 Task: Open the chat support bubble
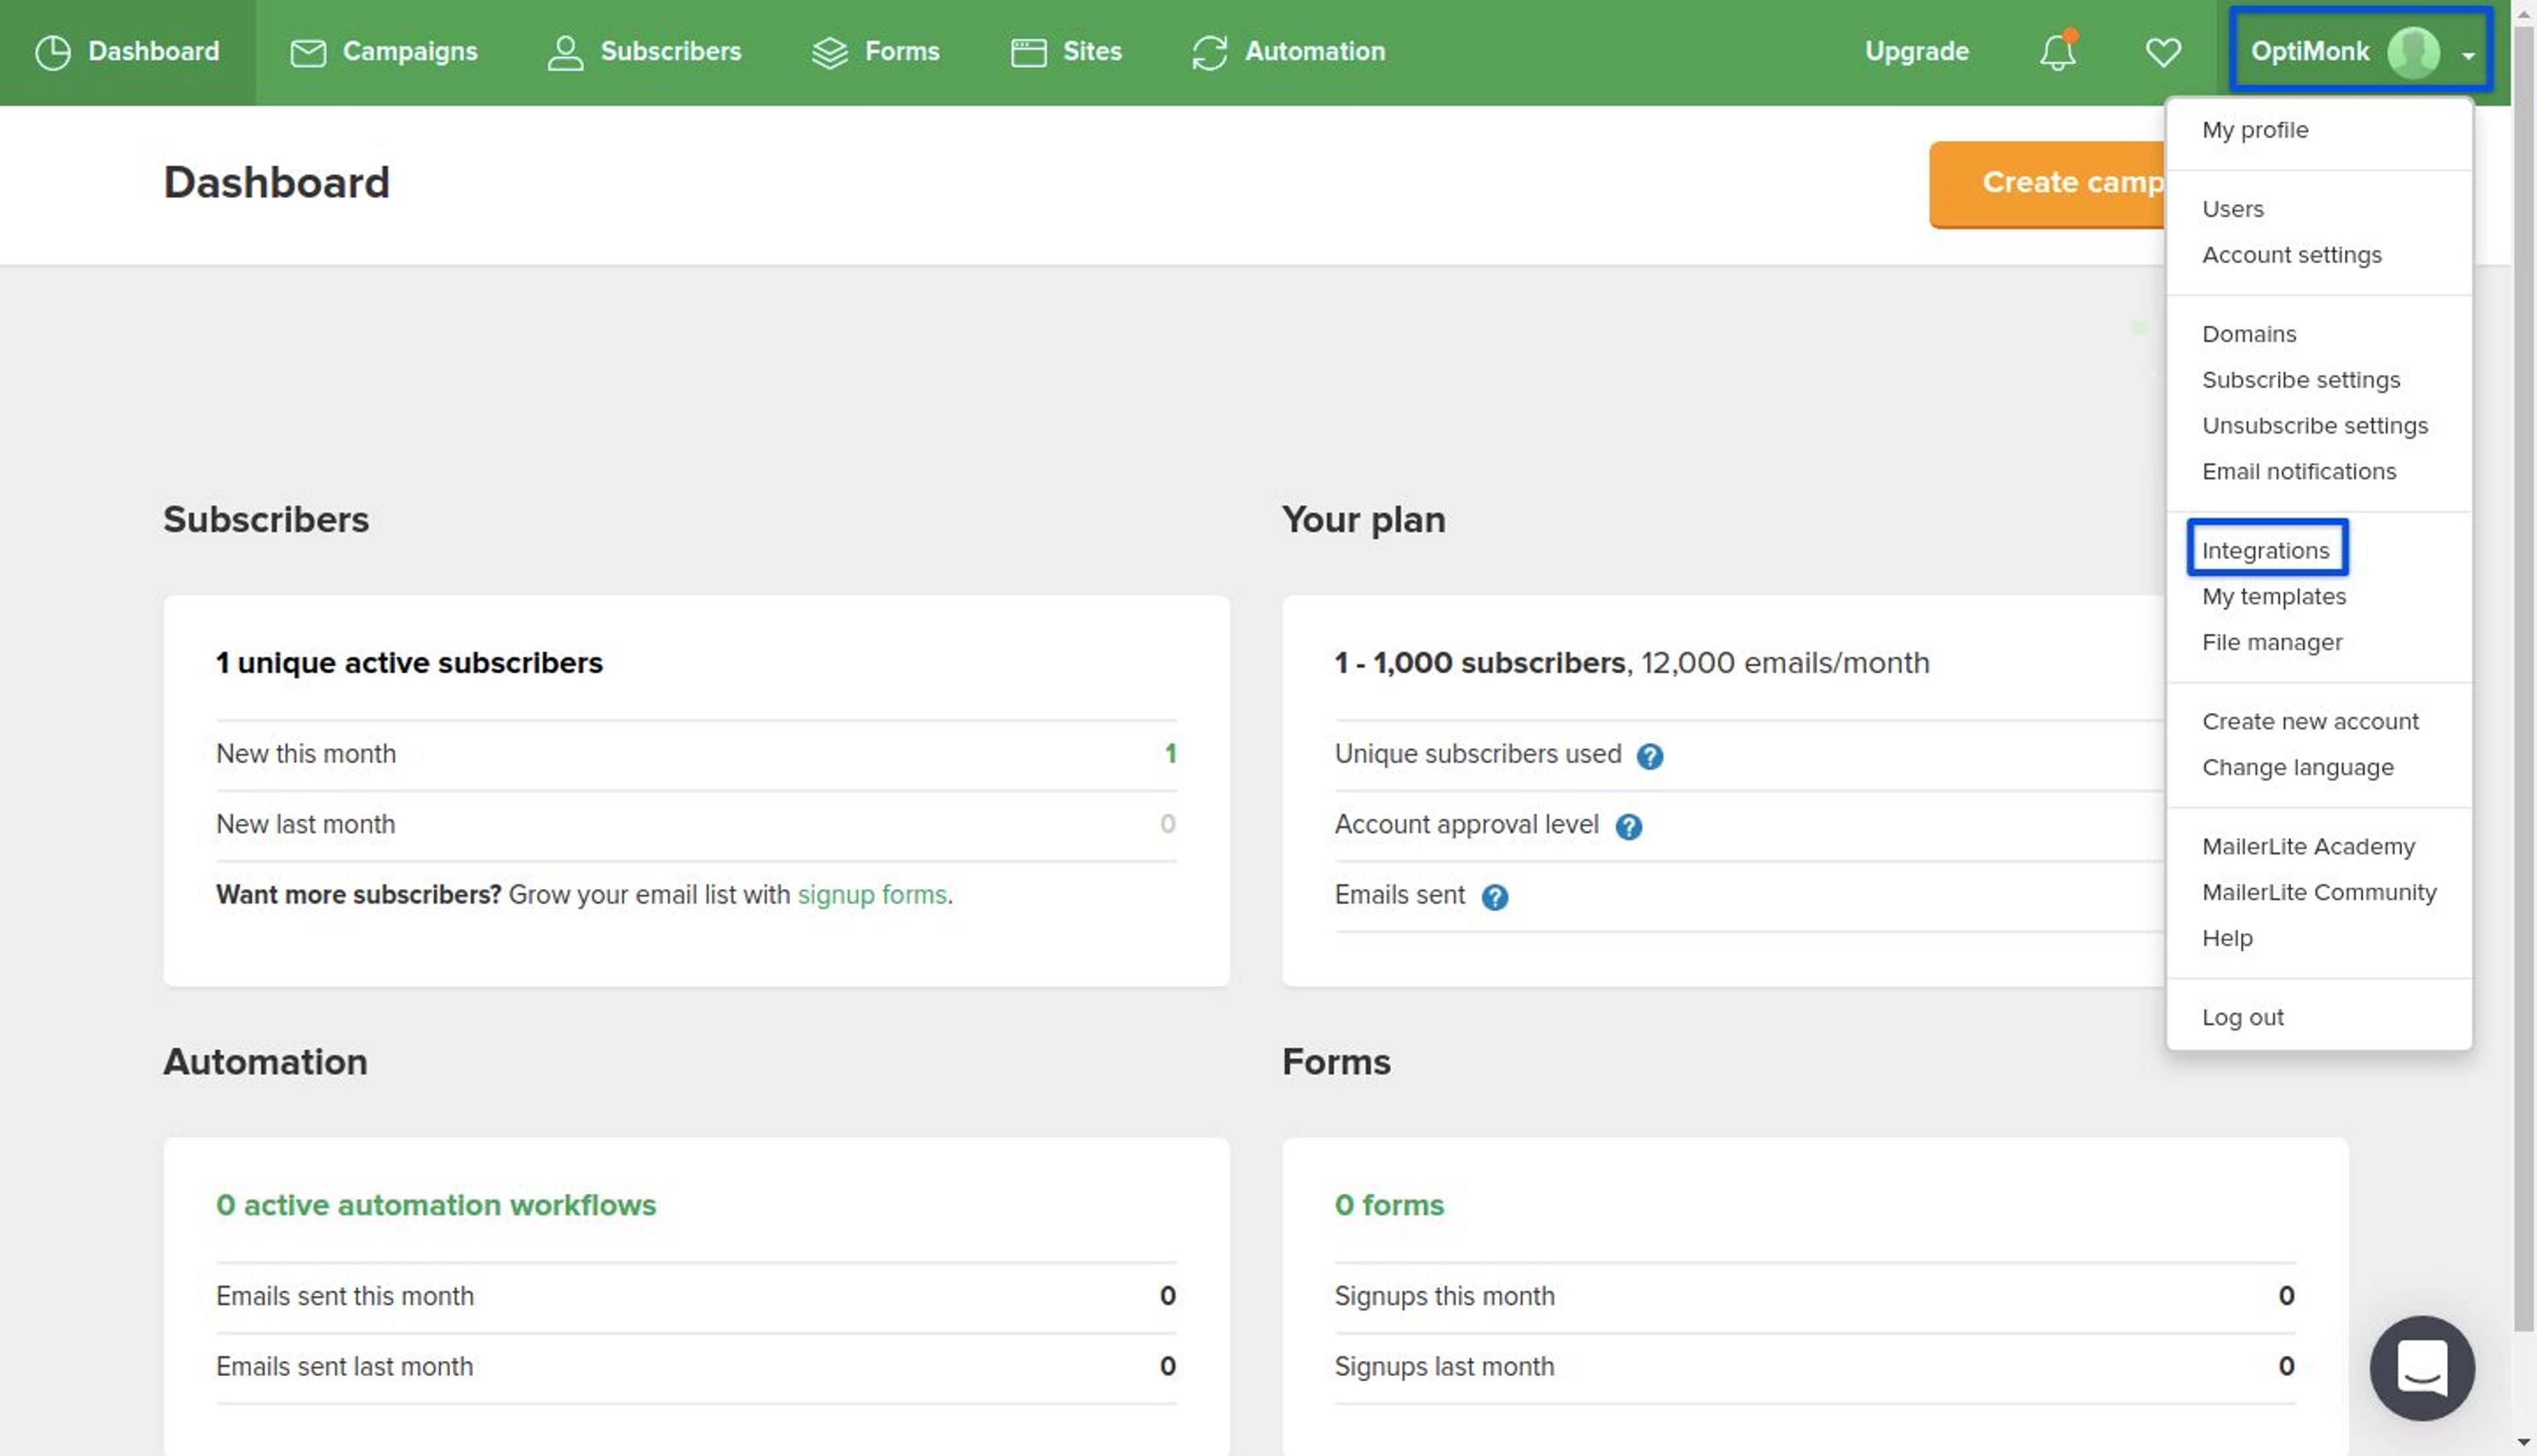(2422, 1367)
